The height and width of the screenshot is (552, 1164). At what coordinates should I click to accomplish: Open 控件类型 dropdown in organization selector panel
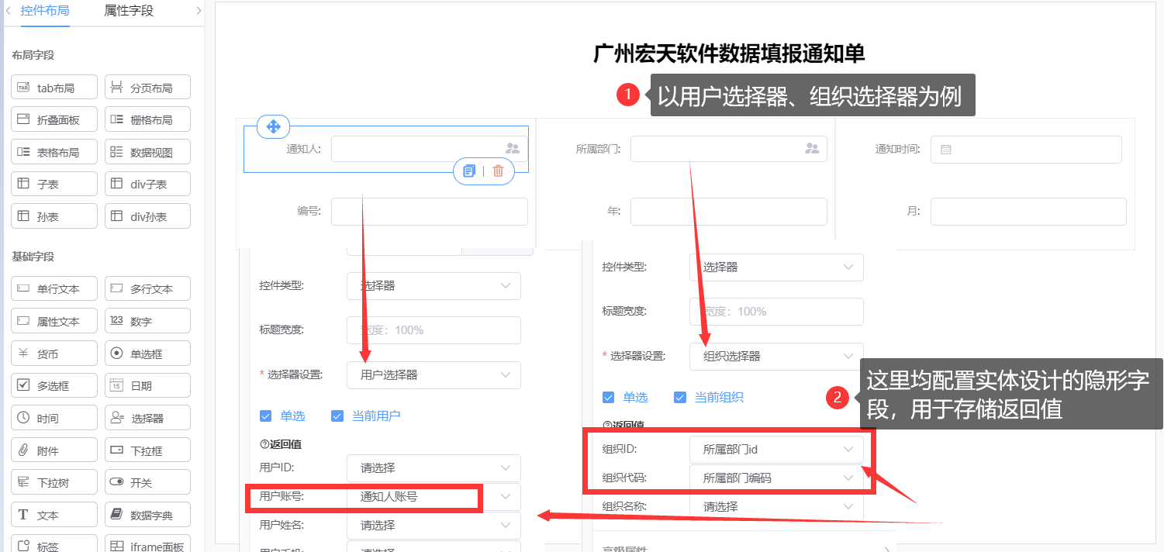pyautogui.click(x=776, y=267)
